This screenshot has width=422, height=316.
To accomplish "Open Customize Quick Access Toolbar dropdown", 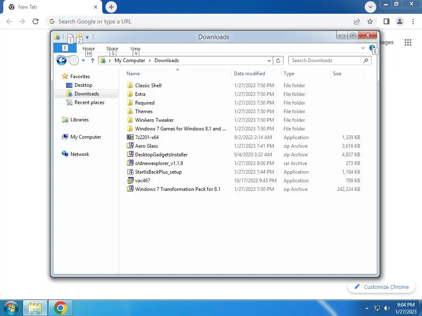I will (x=87, y=37).
